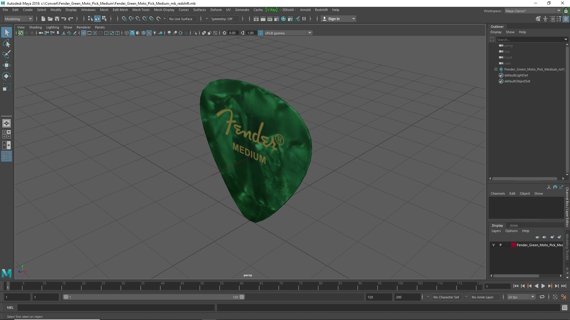Toggle the lock icon by Workspace
Screen dimensions: 570x320
pos(566,11)
